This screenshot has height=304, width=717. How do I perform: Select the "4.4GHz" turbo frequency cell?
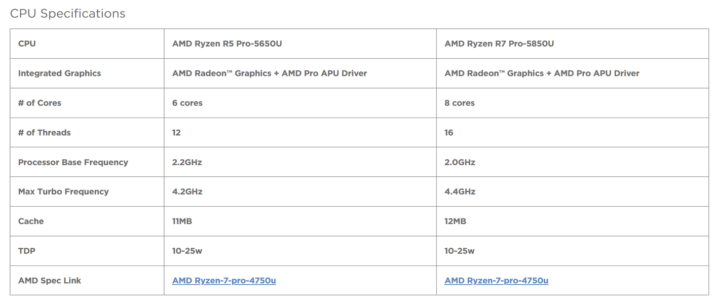(x=460, y=192)
